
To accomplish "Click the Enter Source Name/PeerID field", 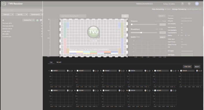I will tap(73, 16).
